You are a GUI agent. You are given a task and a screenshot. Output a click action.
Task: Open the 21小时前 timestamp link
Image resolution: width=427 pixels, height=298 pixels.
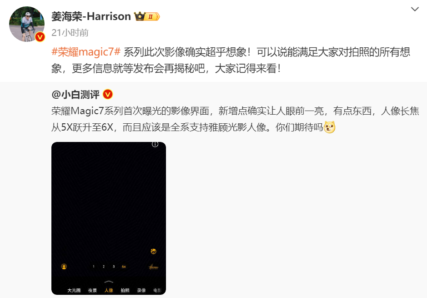tap(70, 33)
